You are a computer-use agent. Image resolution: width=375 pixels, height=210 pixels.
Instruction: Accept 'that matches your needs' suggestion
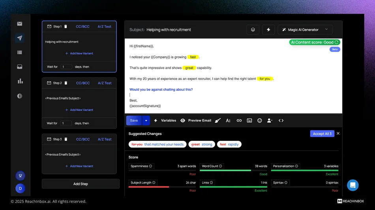point(157,144)
